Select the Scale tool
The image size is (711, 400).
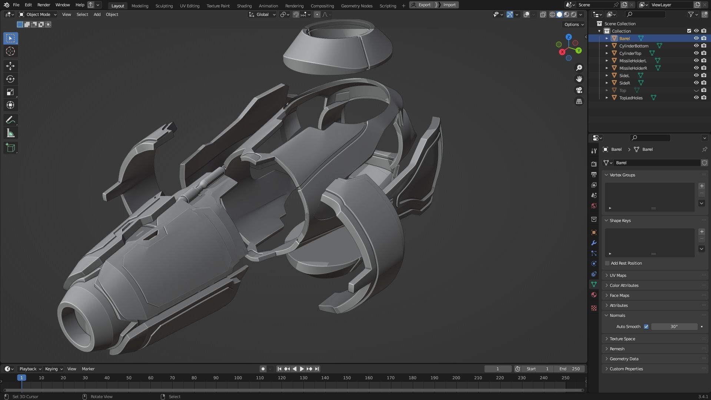[10, 92]
